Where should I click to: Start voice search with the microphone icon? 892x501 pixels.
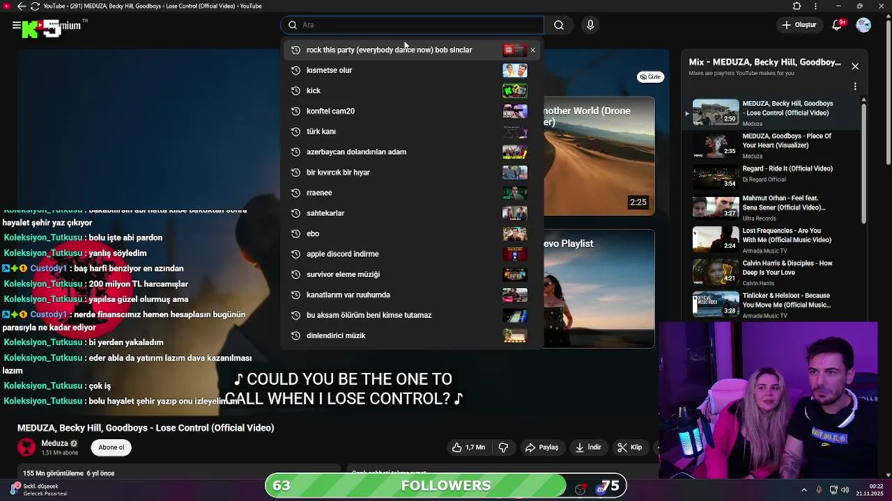(x=590, y=25)
